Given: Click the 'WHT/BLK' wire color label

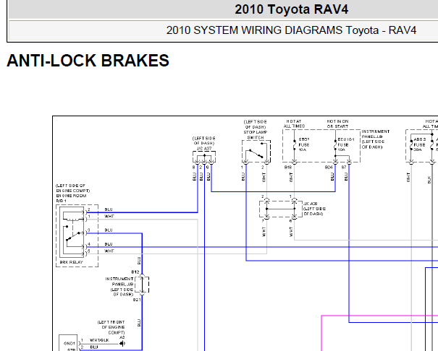Looking at the screenshot, I should [99, 340].
